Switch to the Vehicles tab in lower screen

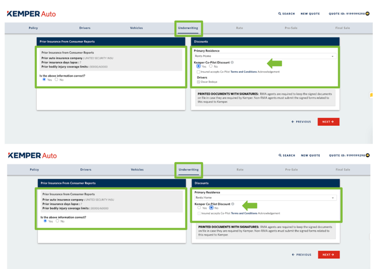[x=137, y=169]
